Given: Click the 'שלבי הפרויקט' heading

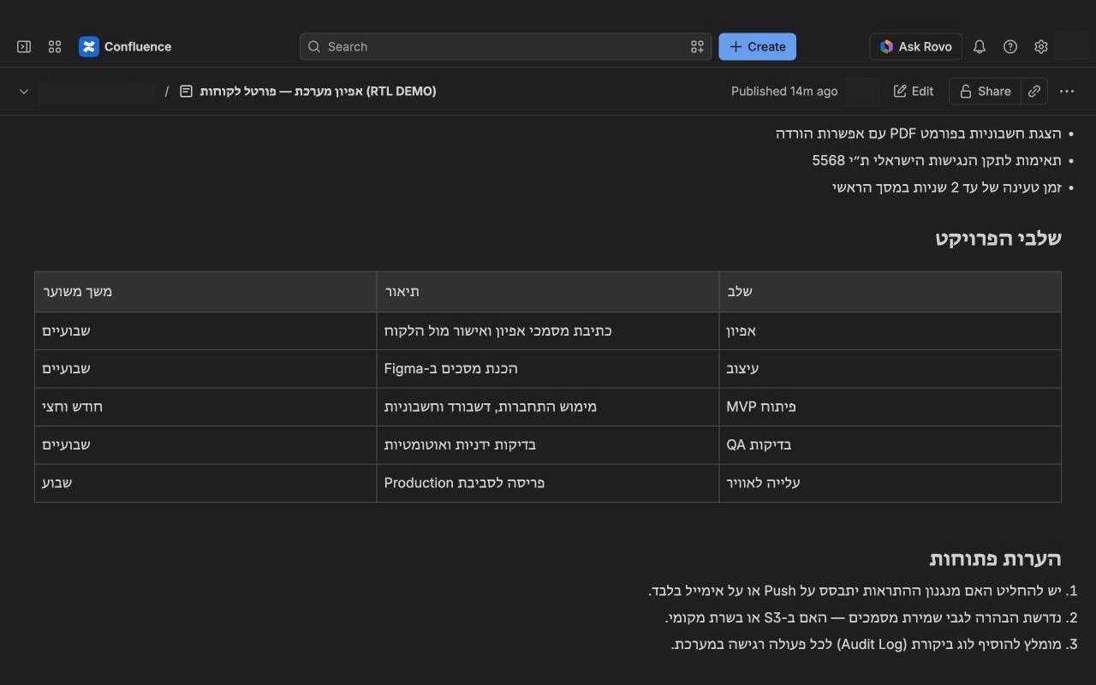Looking at the screenshot, I should tap(998, 238).
